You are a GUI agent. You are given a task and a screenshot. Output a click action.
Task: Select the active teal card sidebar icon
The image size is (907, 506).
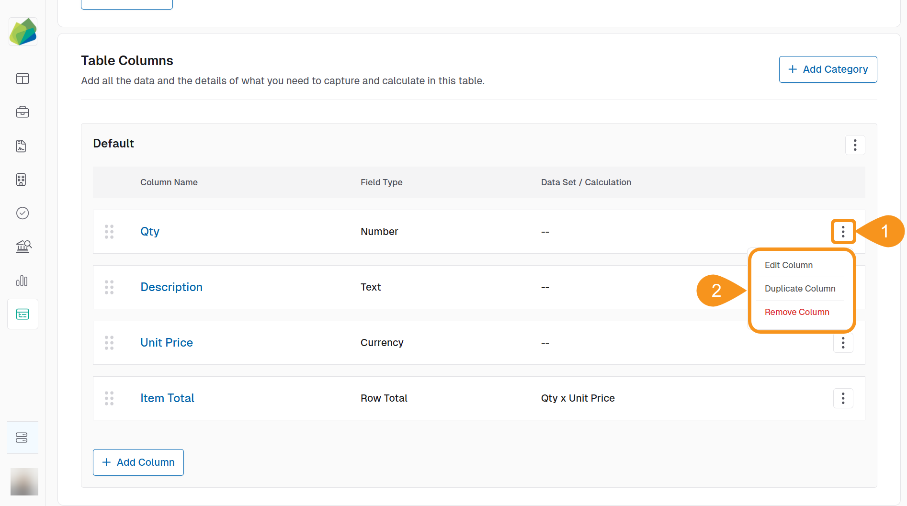(23, 314)
